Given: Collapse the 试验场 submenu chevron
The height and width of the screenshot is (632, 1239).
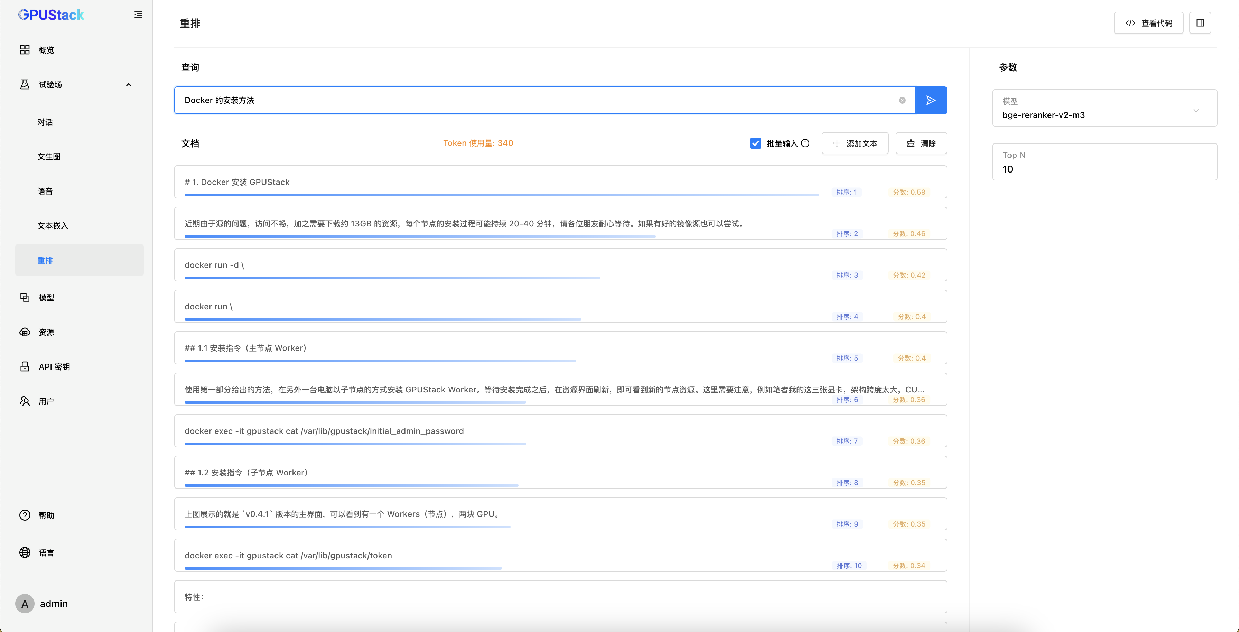Looking at the screenshot, I should [x=128, y=85].
